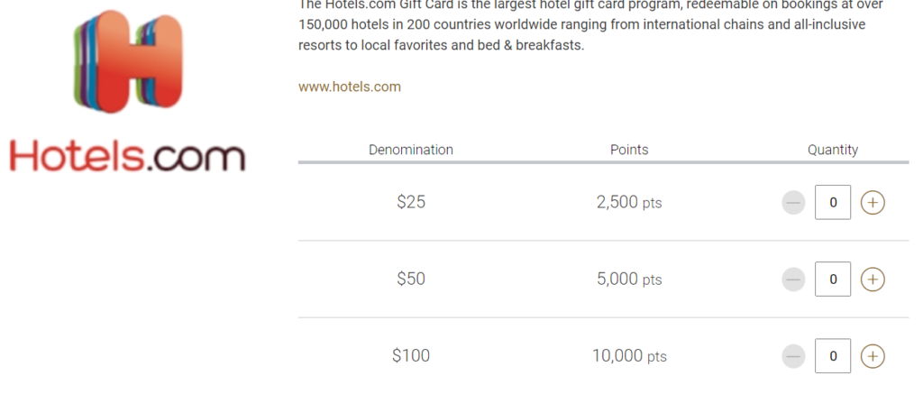Decrease quantity for the $25 gift card
Viewport: 923px width, 394px height.
pos(793,203)
